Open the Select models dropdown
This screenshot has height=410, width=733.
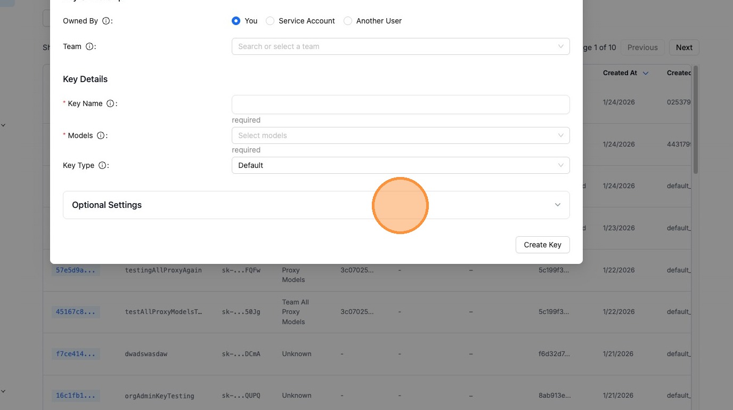pyautogui.click(x=400, y=135)
